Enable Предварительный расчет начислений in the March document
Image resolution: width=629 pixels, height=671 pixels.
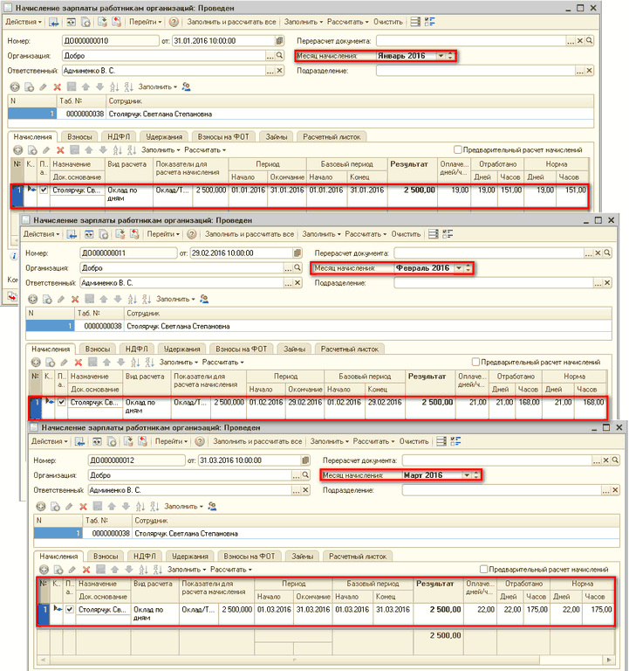[x=485, y=569]
